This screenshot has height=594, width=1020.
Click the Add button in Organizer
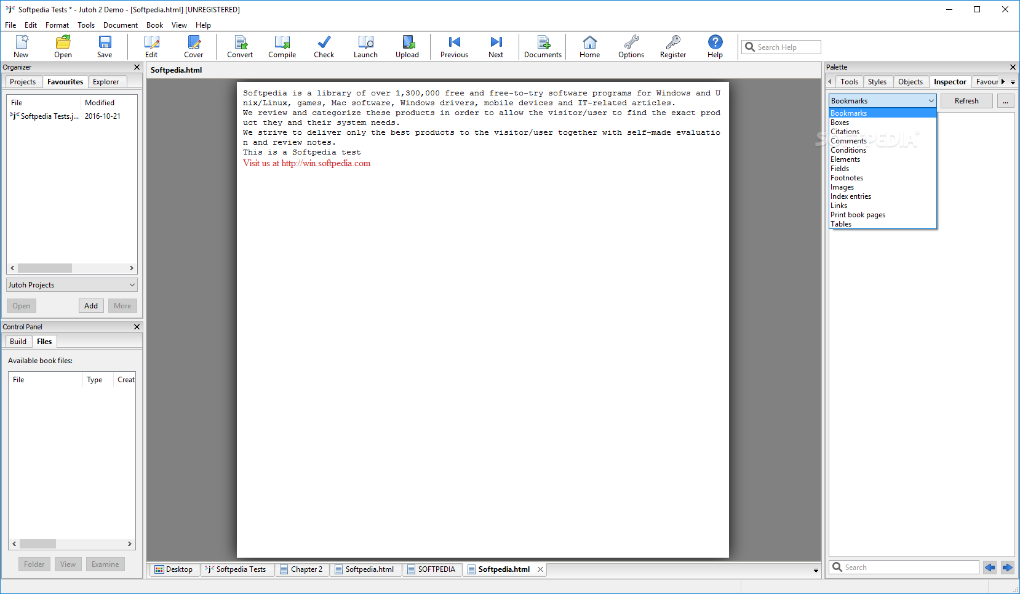pos(91,306)
